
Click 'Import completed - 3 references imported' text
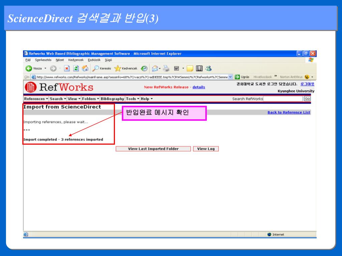(63, 139)
